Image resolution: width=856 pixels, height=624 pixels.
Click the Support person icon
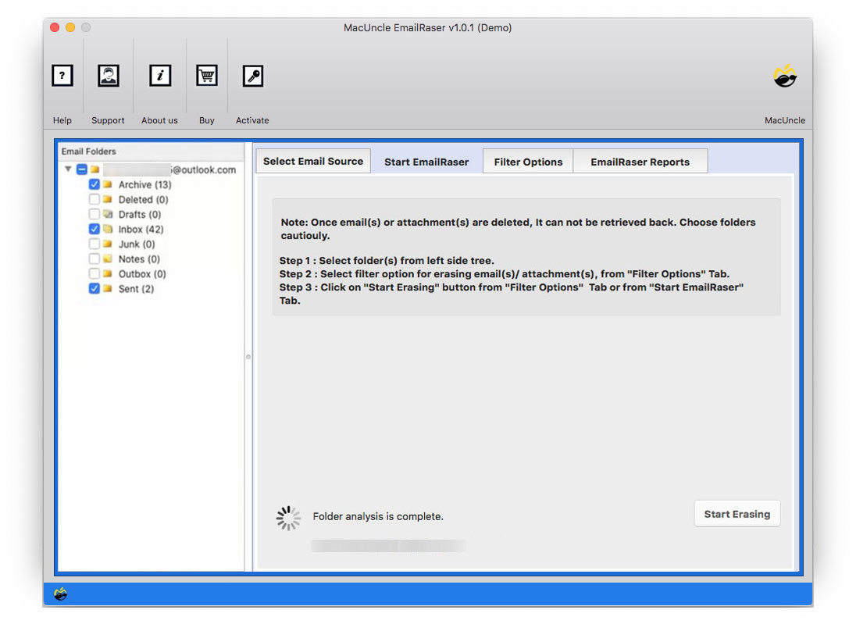click(108, 75)
